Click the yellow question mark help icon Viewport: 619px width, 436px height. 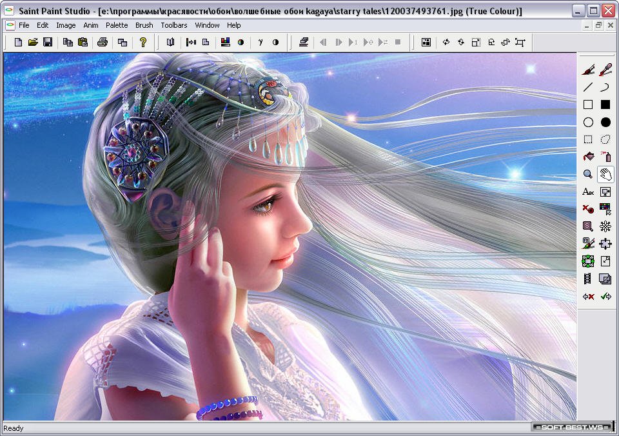(143, 43)
